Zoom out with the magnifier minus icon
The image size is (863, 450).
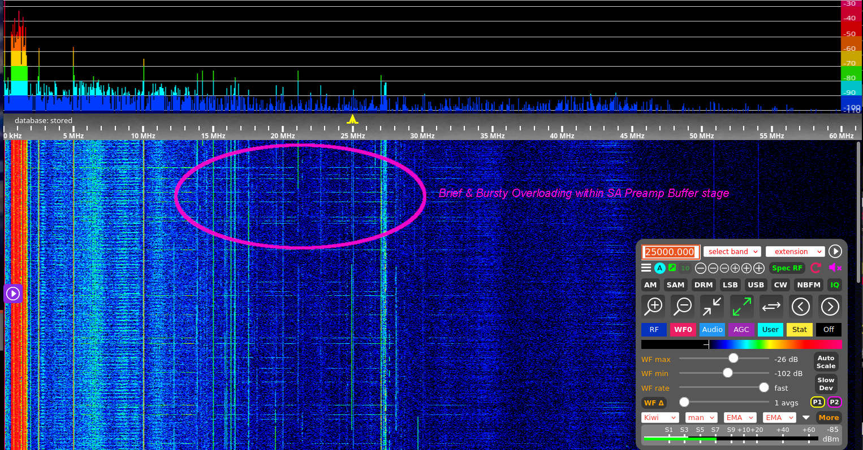683,307
